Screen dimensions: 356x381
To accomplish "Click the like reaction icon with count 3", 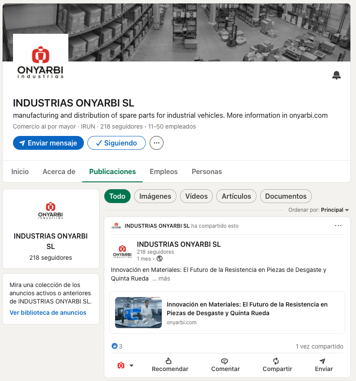I will 115,346.
